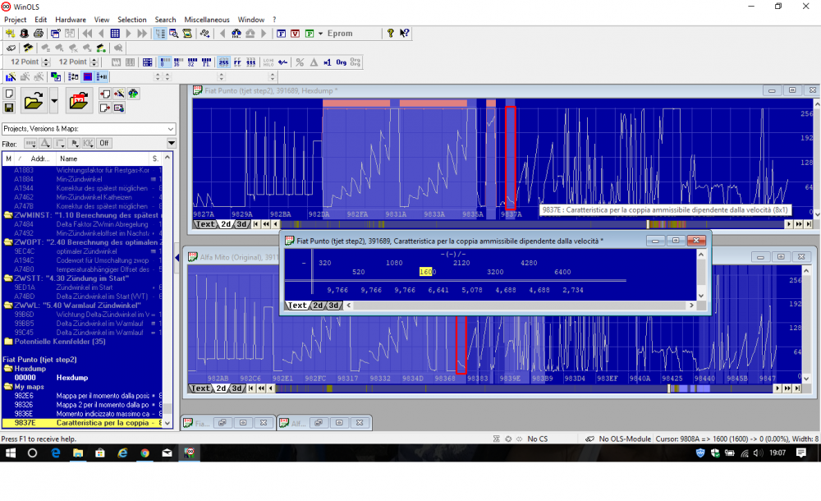Open the triangle filter dropdown

pyautogui.click(x=45, y=143)
